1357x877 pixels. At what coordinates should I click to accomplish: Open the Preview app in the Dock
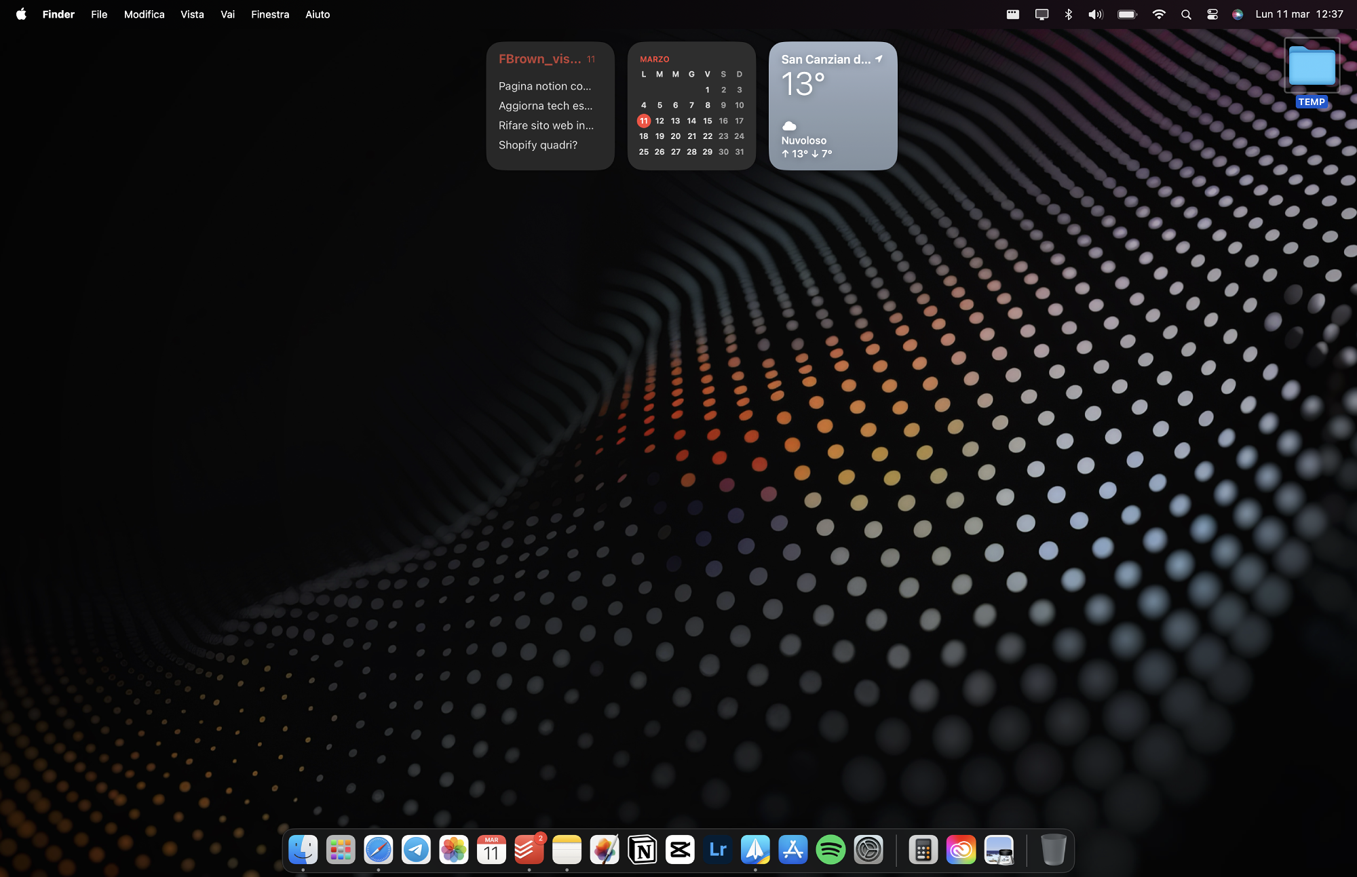click(999, 849)
